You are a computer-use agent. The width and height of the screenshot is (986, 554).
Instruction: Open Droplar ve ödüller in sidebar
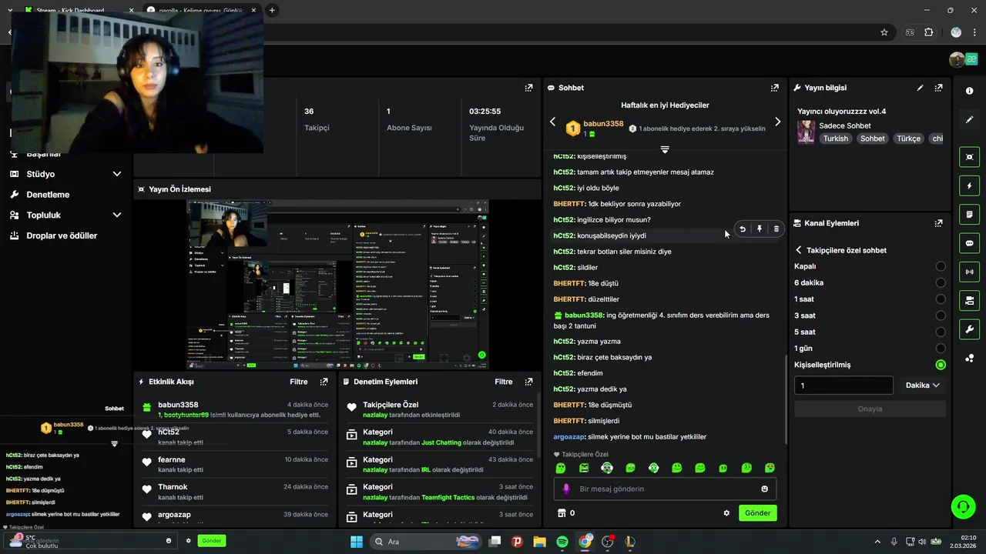click(62, 235)
